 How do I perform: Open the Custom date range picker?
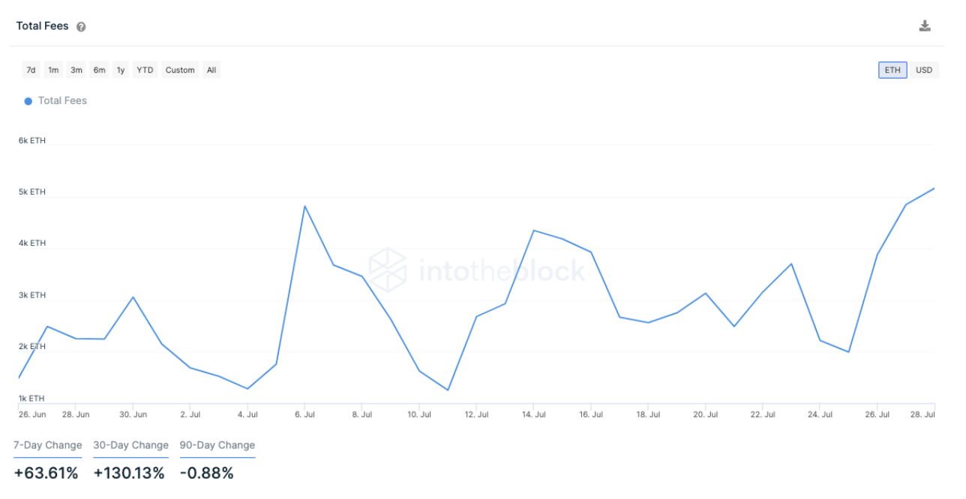[180, 70]
